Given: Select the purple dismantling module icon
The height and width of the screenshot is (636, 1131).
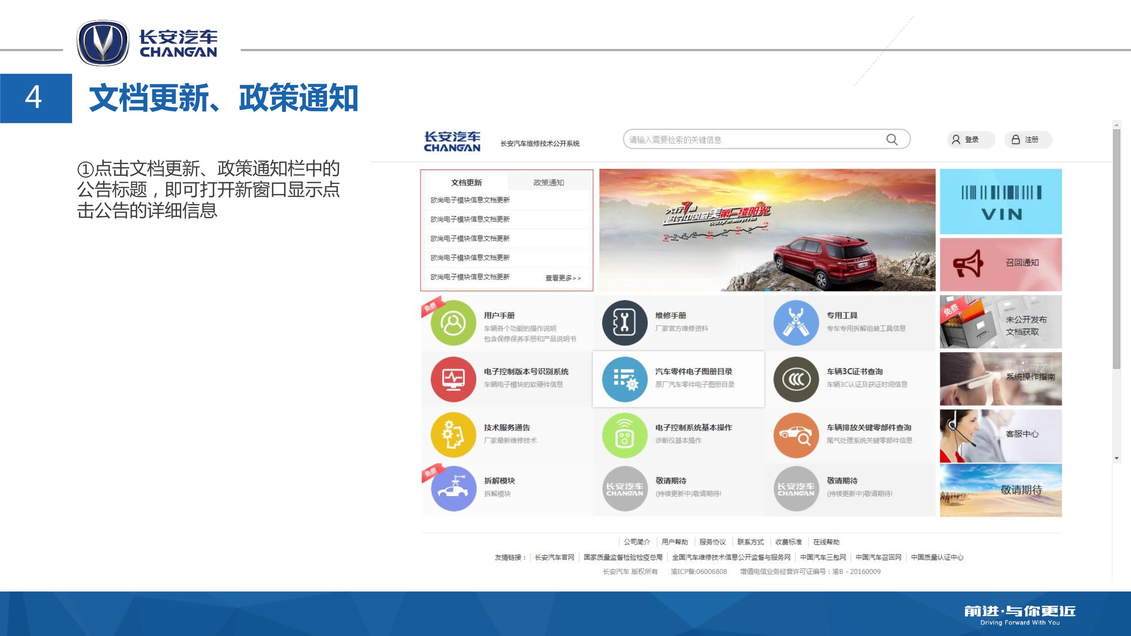Looking at the screenshot, I should tap(453, 488).
